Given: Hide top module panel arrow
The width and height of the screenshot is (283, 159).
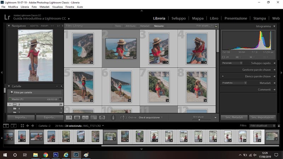Looking at the screenshot, I should (x=141, y=11).
